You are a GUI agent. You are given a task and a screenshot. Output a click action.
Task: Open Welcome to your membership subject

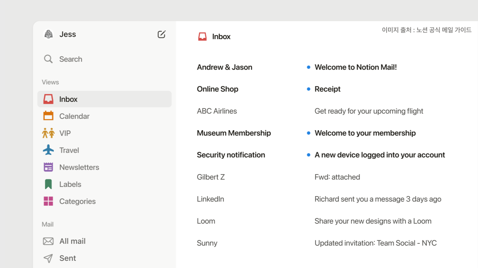point(365,133)
